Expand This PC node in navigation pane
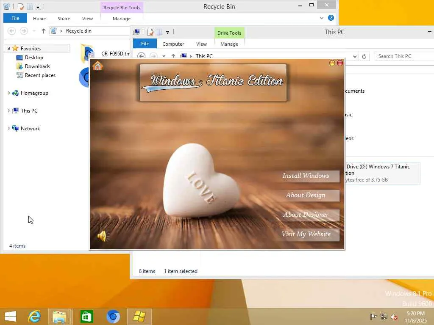Image resolution: width=434 pixels, height=325 pixels. point(9,111)
